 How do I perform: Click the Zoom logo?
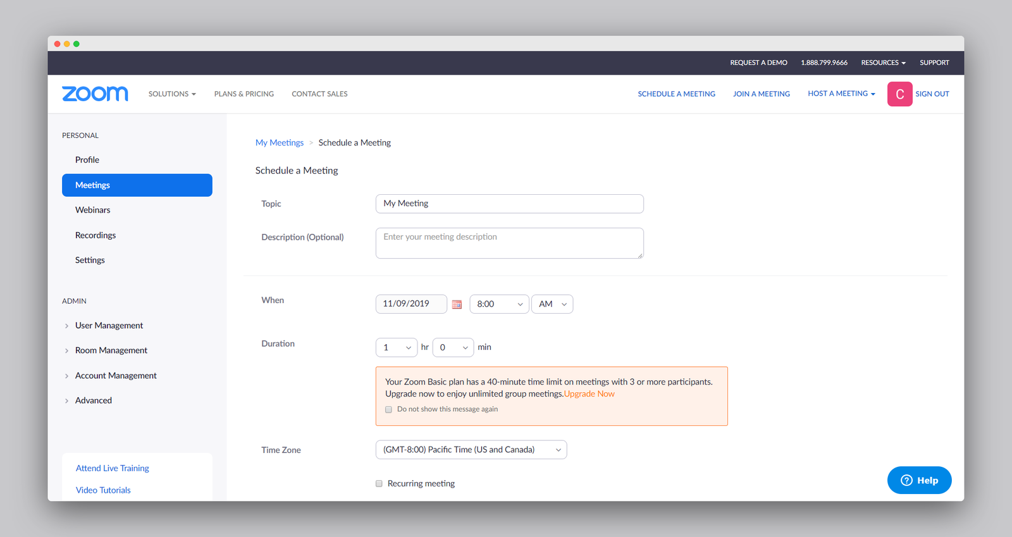[95, 94]
